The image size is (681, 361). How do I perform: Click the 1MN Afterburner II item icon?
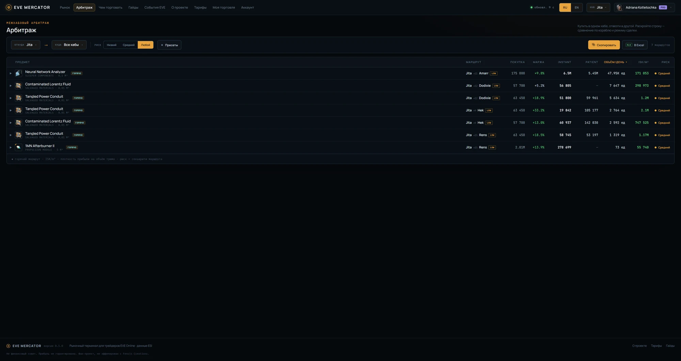click(x=18, y=147)
